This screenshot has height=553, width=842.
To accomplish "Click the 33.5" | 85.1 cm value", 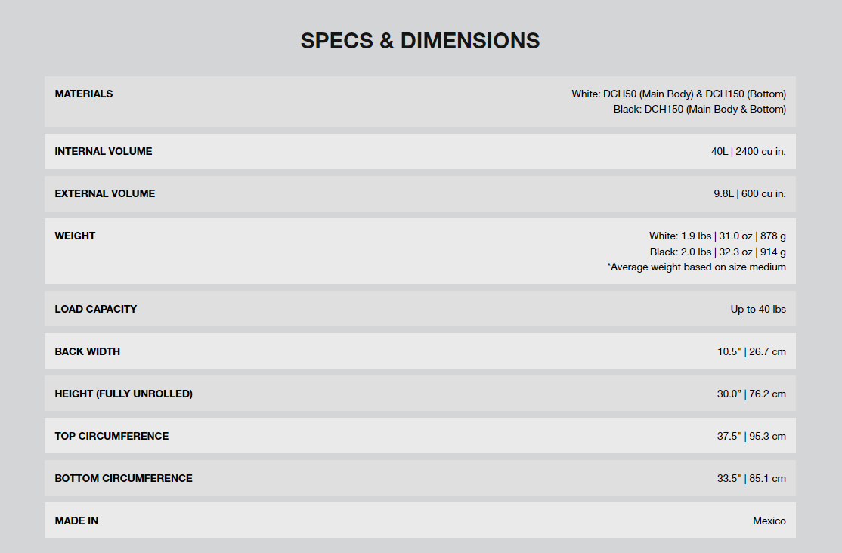I will 751,478.
